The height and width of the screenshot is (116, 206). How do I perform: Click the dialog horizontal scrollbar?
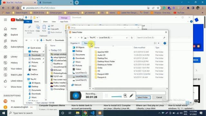(x=123, y=89)
